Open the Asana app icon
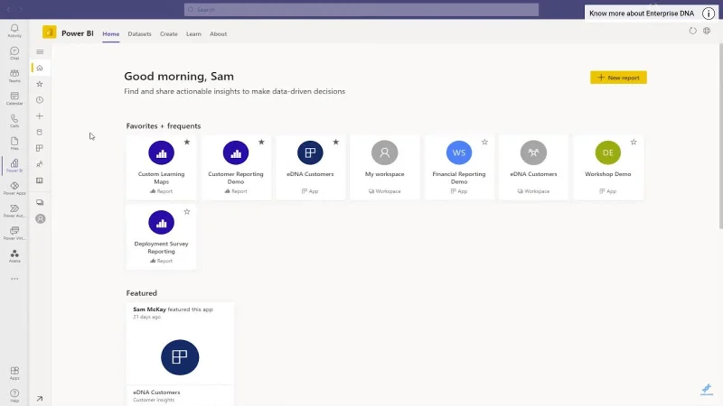 (14, 255)
